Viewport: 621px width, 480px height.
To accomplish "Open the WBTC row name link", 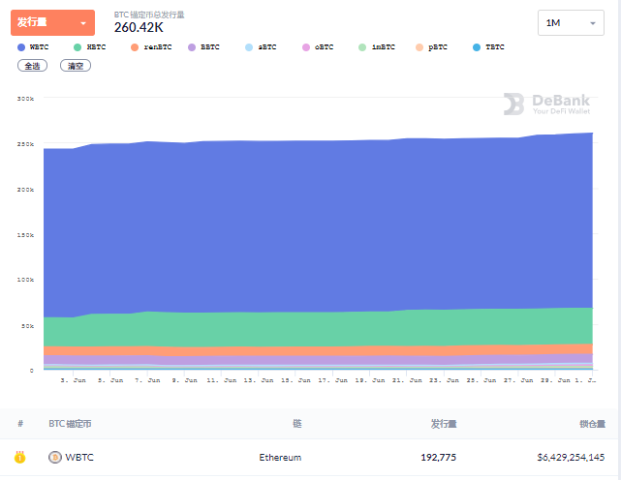I will pos(80,457).
